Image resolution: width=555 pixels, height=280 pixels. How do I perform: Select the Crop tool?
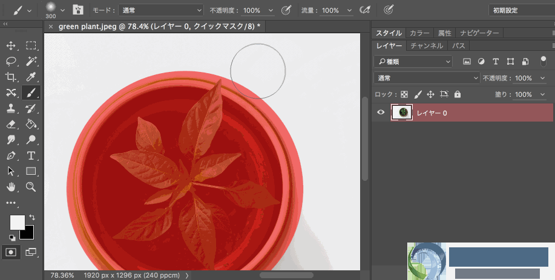[x=11, y=77]
